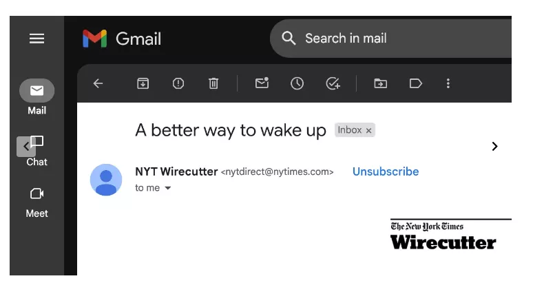The height and width of the screenshot is (294, 533).
Task: Collapse side panel with left chevron
Action: click(26, 147)
